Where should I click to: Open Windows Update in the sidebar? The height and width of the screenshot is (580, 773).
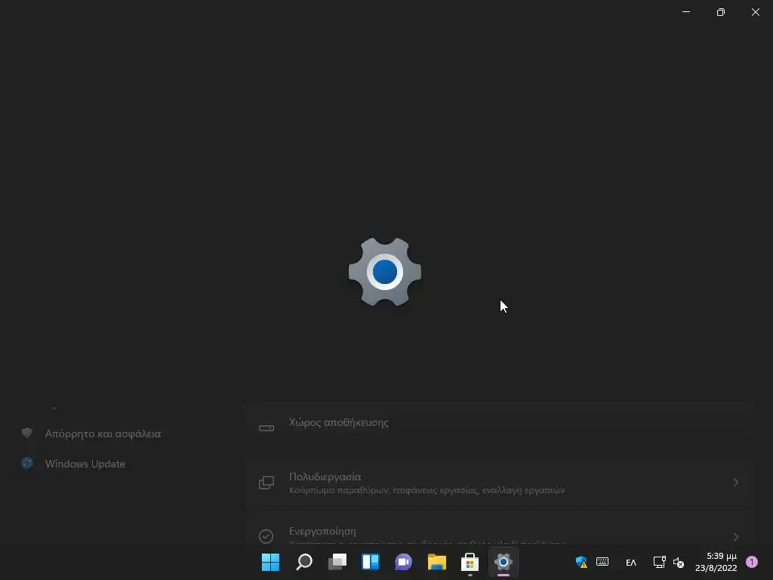[x=74, y=464]
